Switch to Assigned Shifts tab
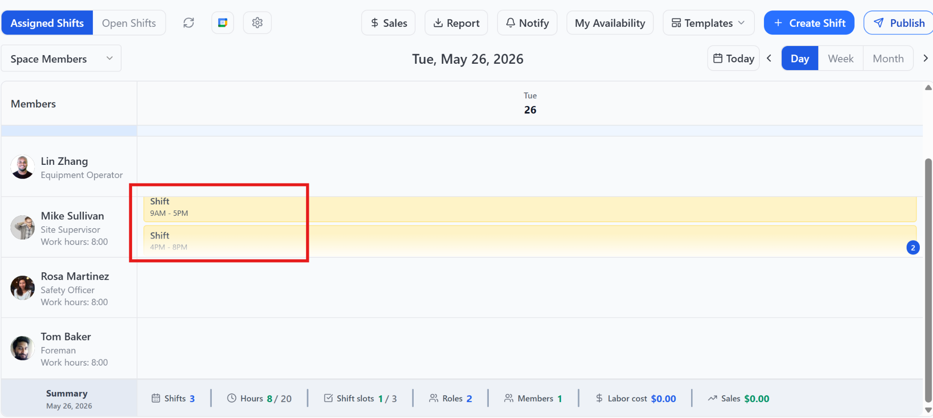The height and width of the screenshot is (418, 933). (47, 23)
